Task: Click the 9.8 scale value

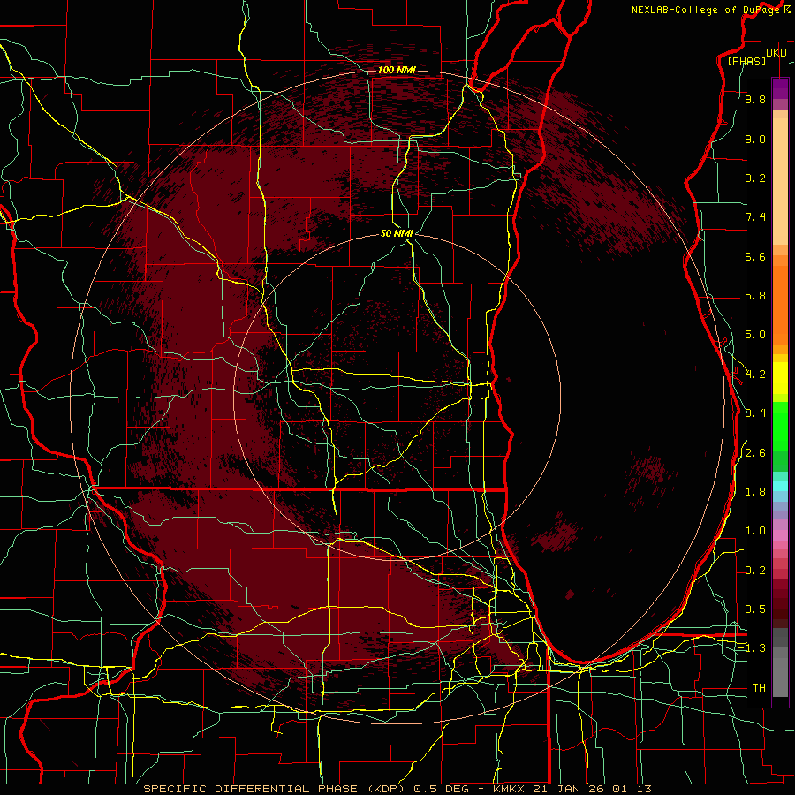Action: [x=755, y=100]
